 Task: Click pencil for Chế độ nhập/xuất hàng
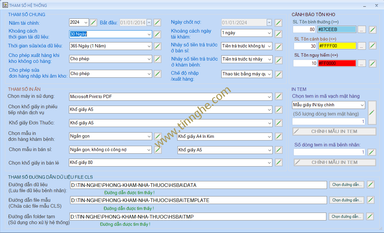[279, 74]
